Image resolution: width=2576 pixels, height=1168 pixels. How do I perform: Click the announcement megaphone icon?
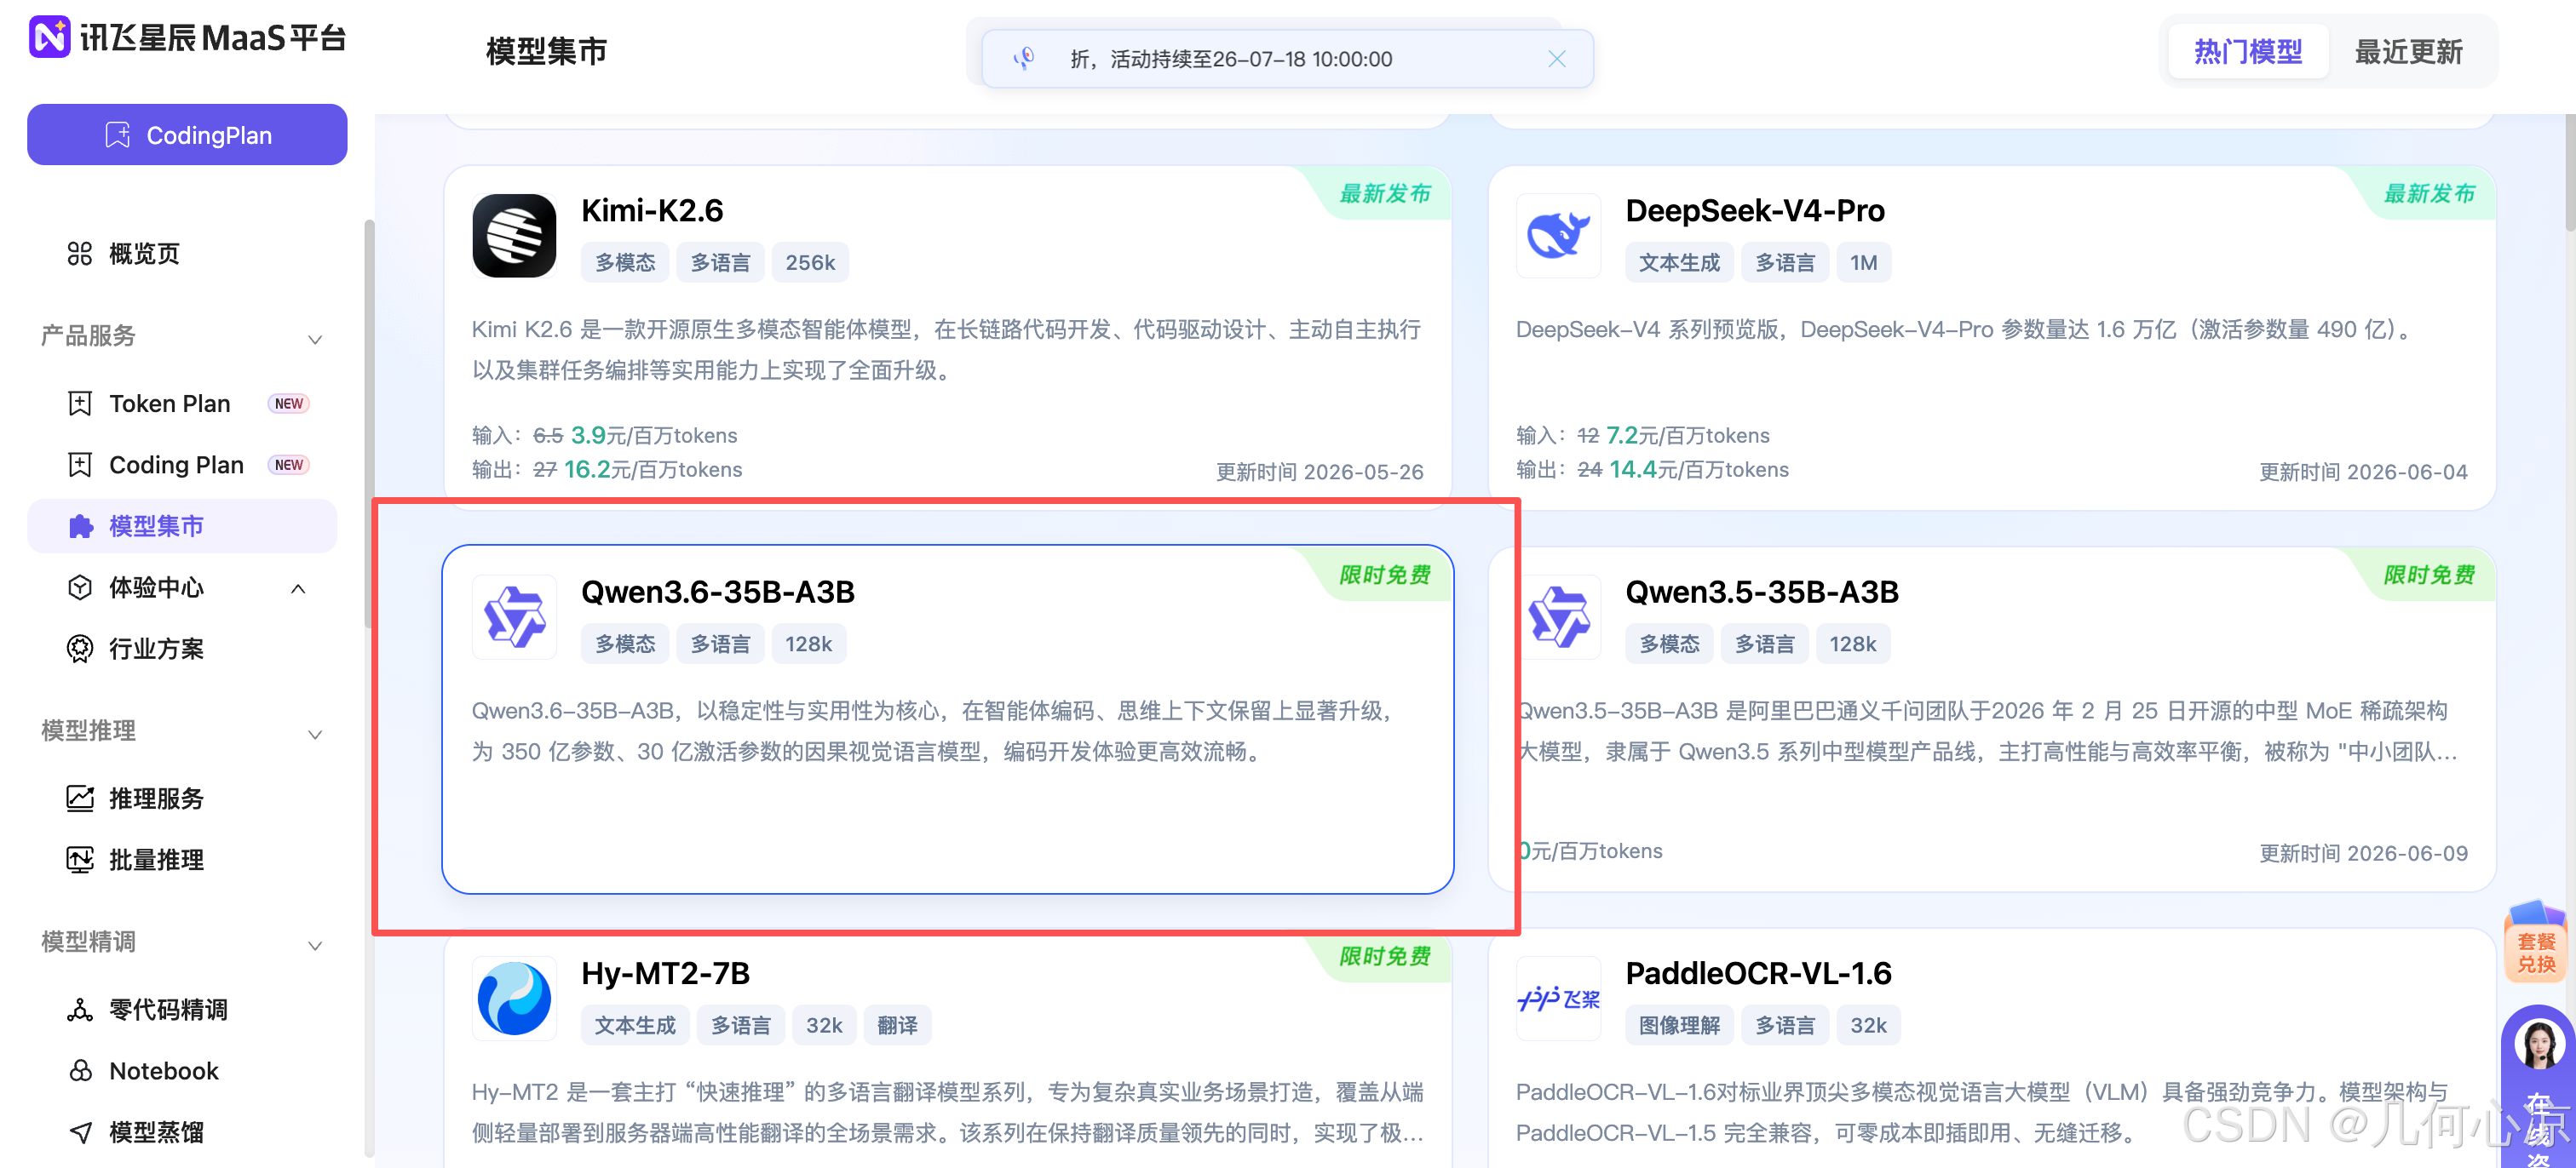[1023, 59]
